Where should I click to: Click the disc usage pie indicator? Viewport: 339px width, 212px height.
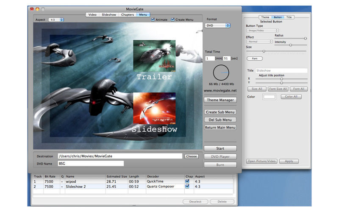(221, 73)
